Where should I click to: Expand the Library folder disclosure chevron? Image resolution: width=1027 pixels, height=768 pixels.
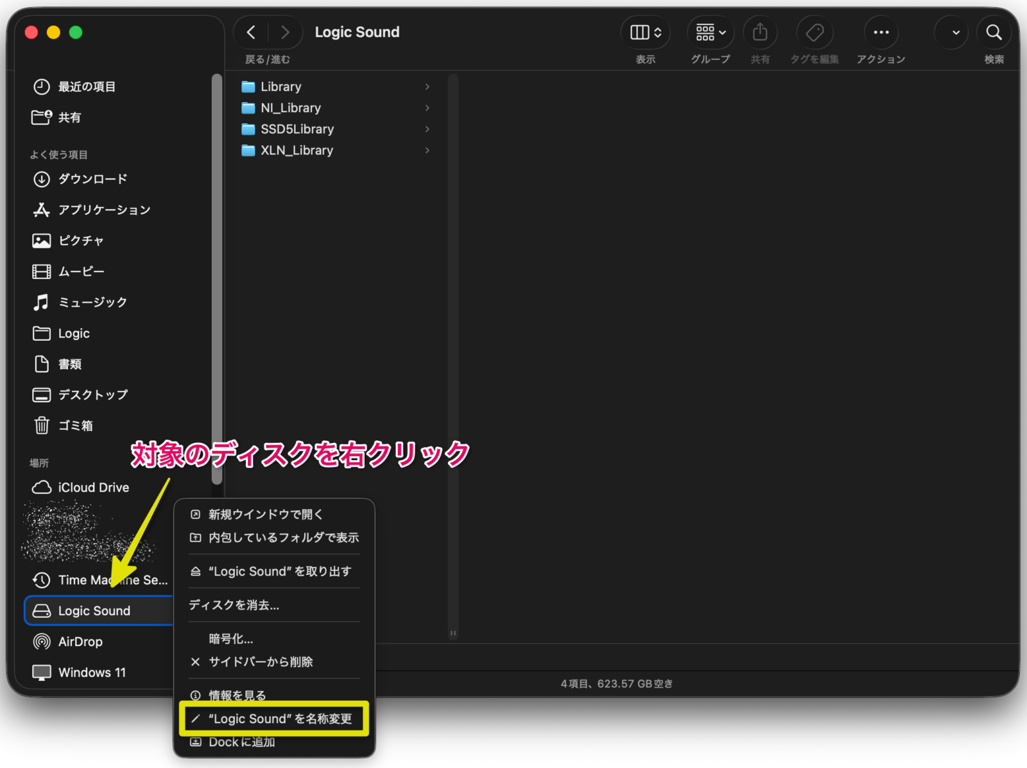(x=427, y=86)
